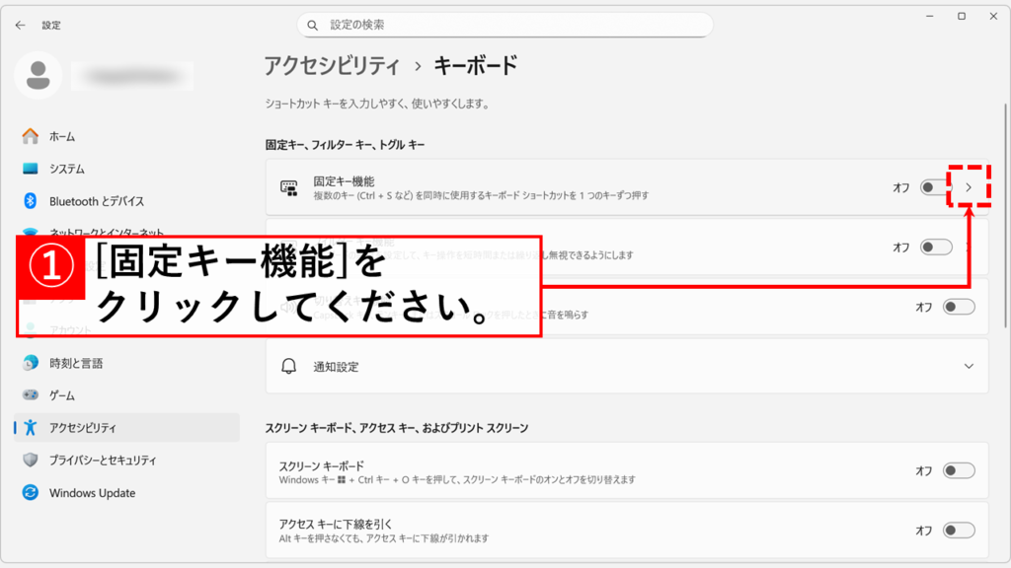Click アクセシビリティ breadcrumb link in header
1011x568 pixels.
tap(332, 66)
